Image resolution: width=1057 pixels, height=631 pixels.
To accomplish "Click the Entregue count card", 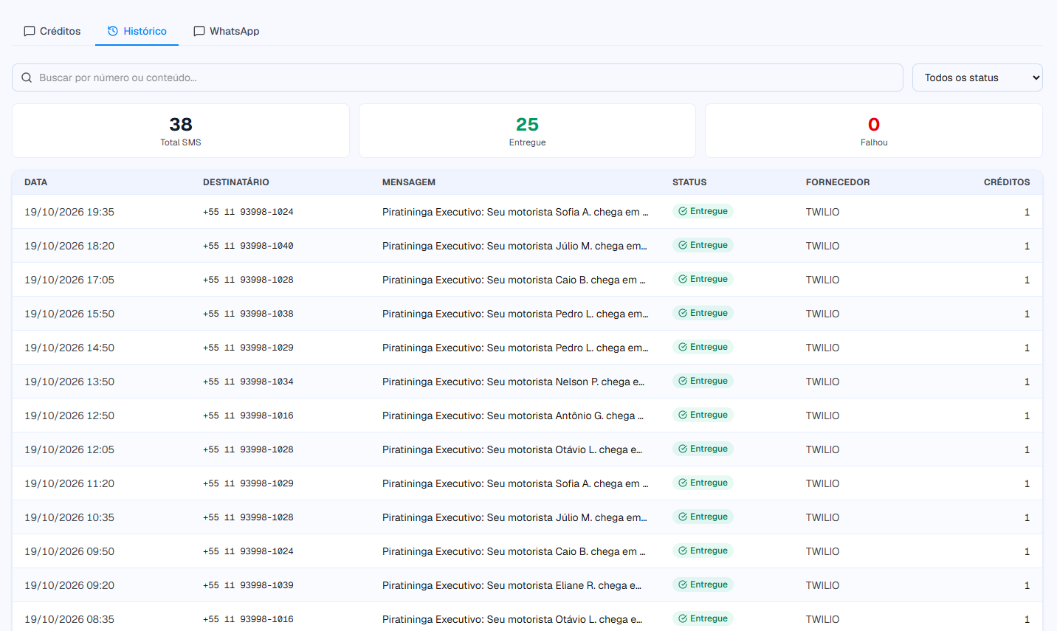I will click(x=527, y=131).
